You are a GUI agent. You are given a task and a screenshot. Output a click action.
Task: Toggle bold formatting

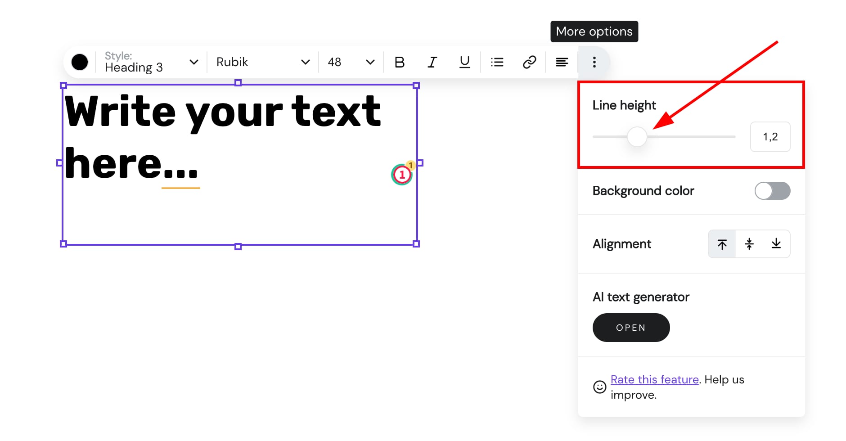[x=399, y=62]
